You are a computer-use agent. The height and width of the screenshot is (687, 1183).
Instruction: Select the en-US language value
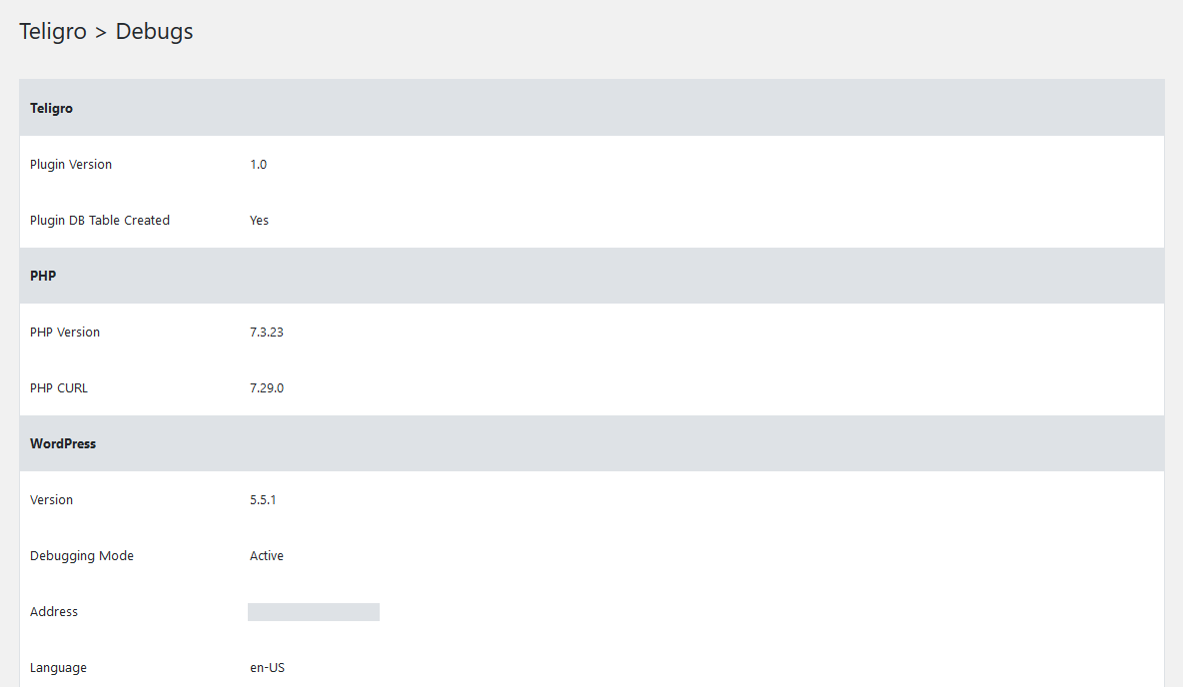point(267,667)
